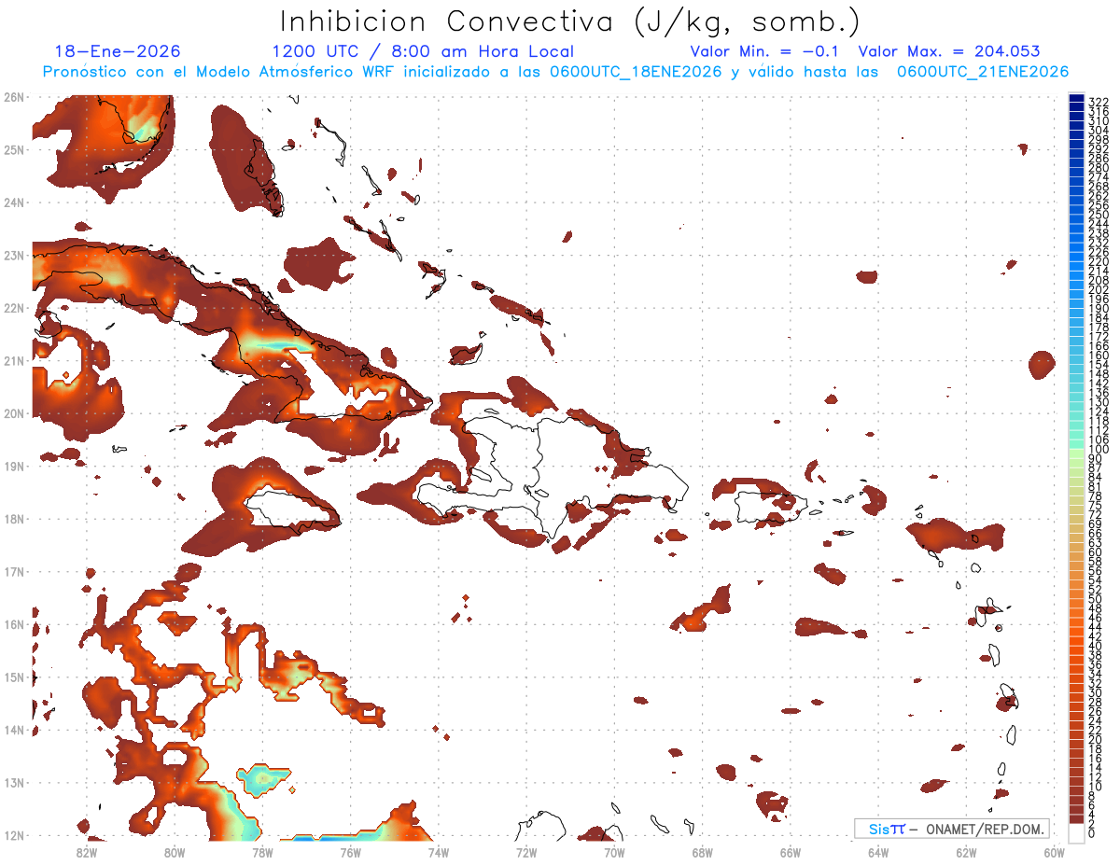Screen dimensions: 1120x865
Task: Click the colorbar value label 0
Action: tap(1092, 835)
